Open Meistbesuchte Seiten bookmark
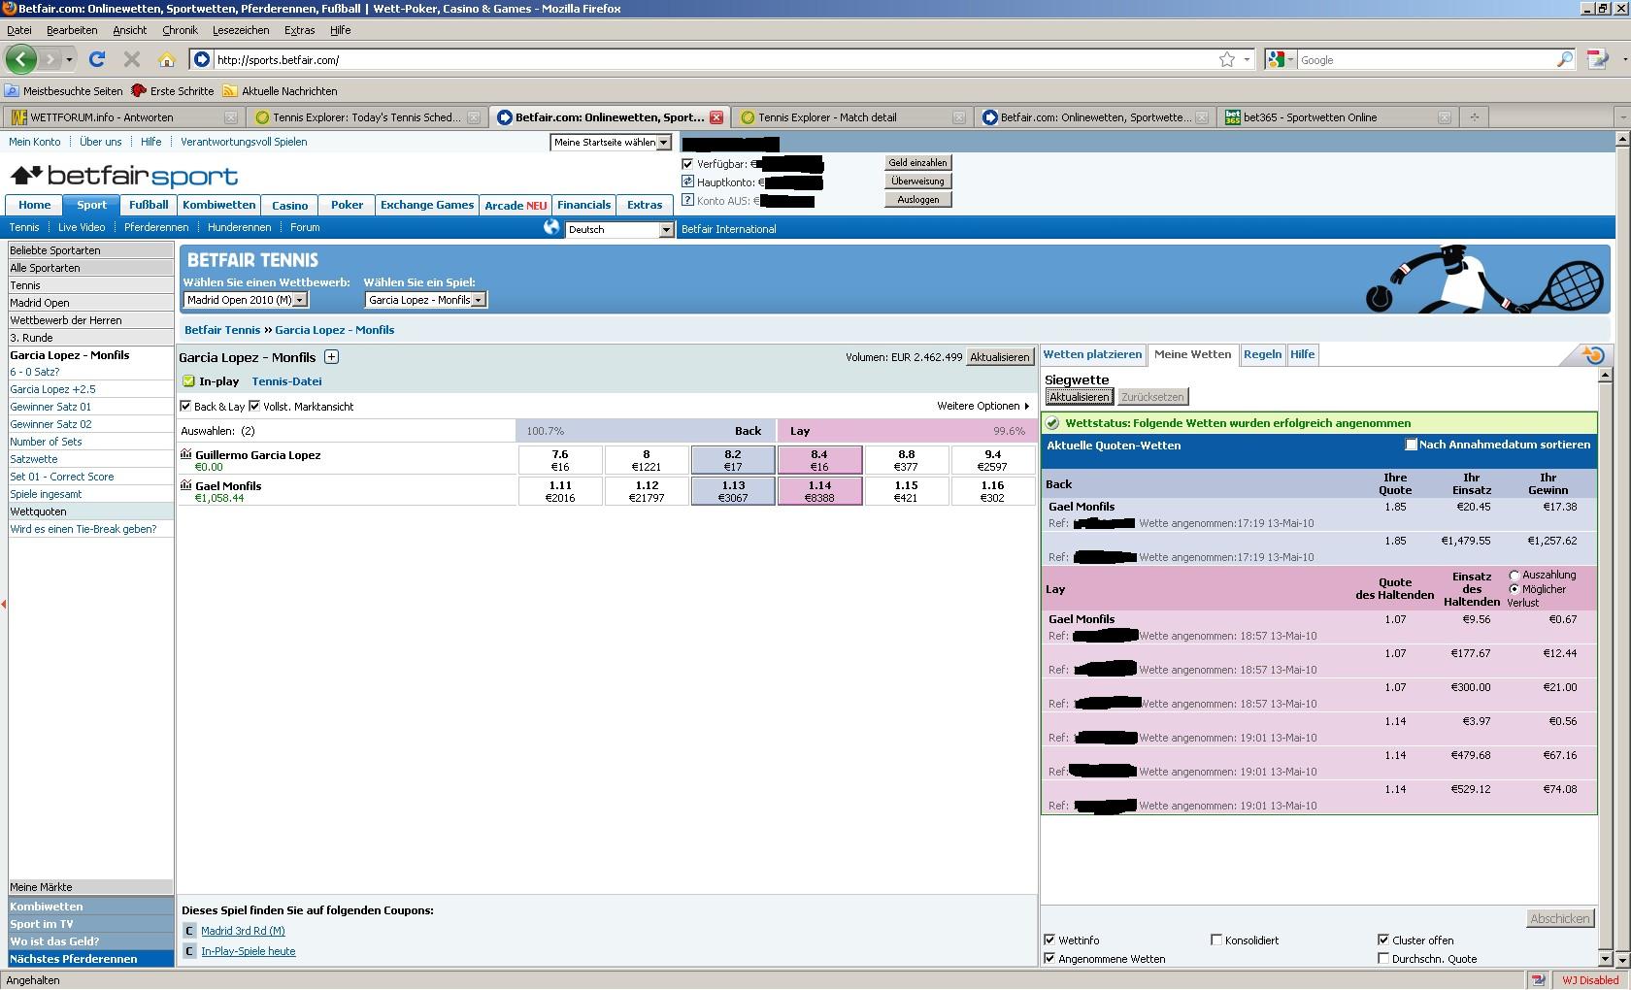Viewport: 1631px width, 990px height. (x=64, y=90)
